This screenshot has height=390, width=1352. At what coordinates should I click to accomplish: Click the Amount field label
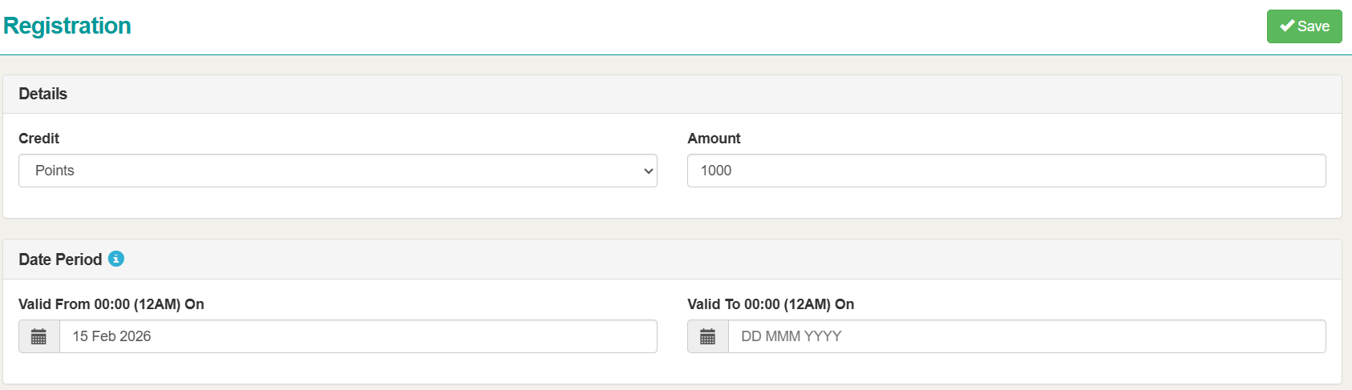click(x=714, y=139)
